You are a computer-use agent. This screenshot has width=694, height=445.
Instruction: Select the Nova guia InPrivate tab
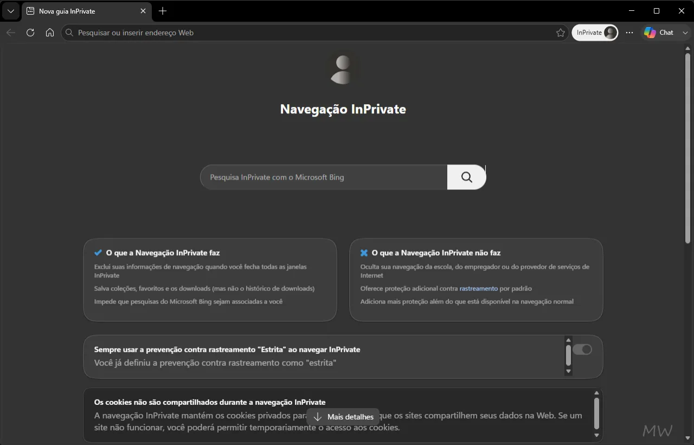point(87,11)
